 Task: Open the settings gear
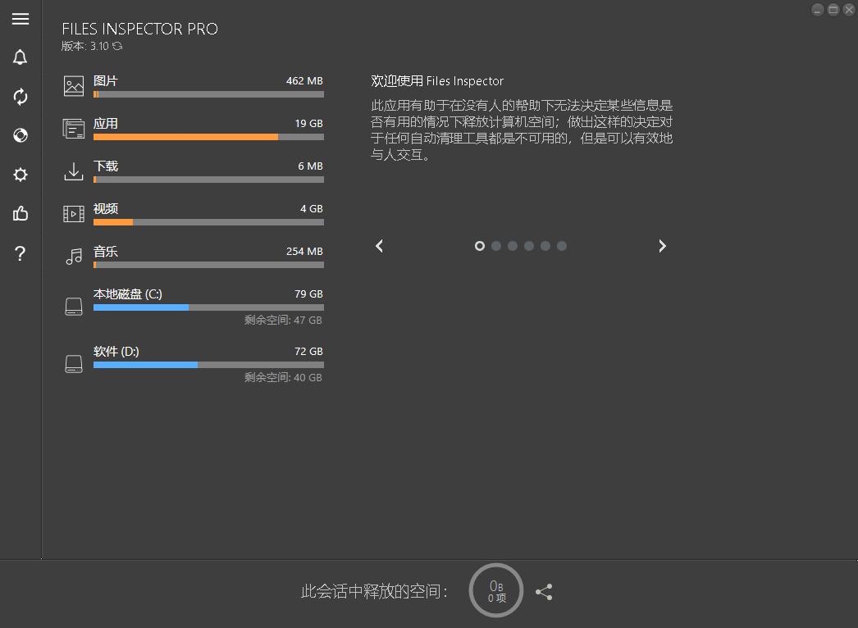(20, 175)
